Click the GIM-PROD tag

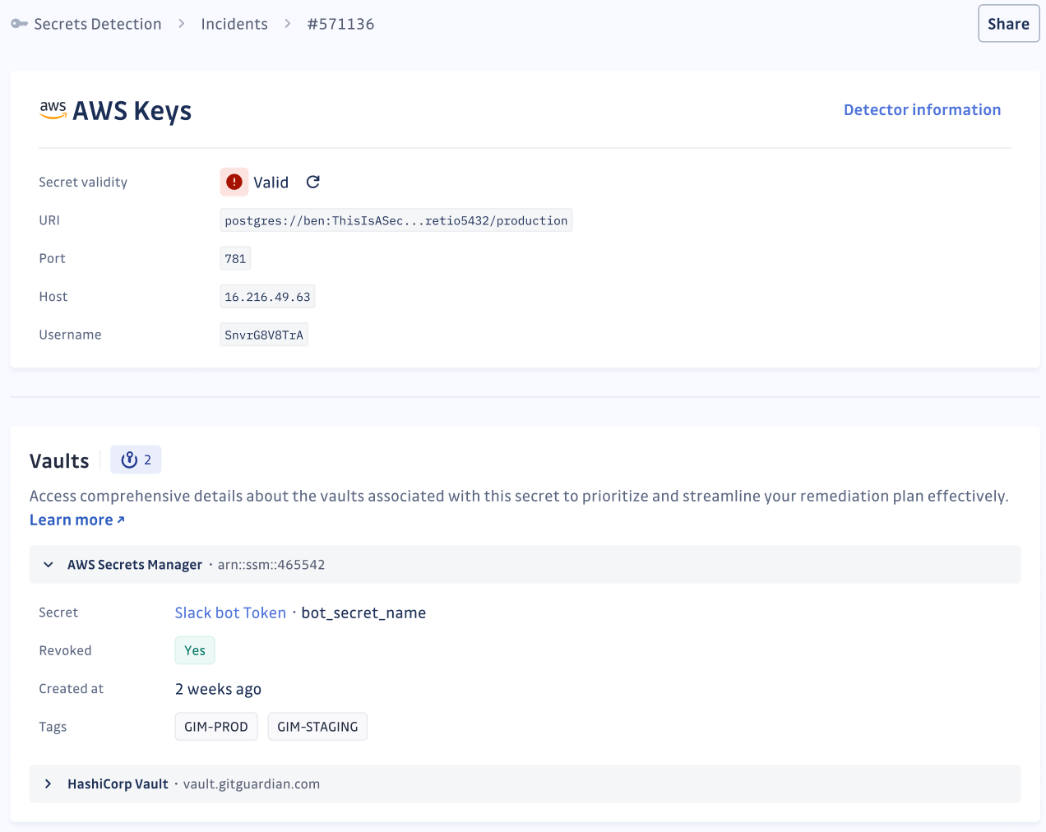coord(216,727)
